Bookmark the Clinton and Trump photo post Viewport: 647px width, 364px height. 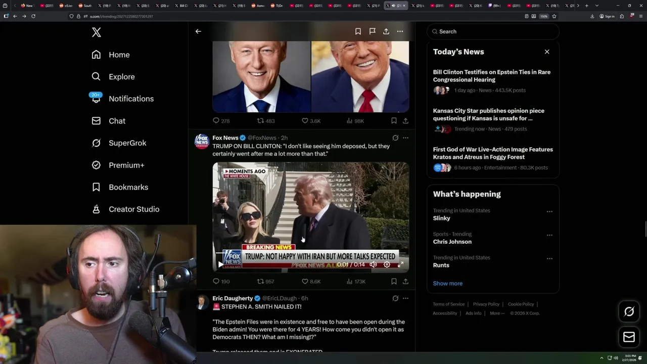tap(394, 121)
